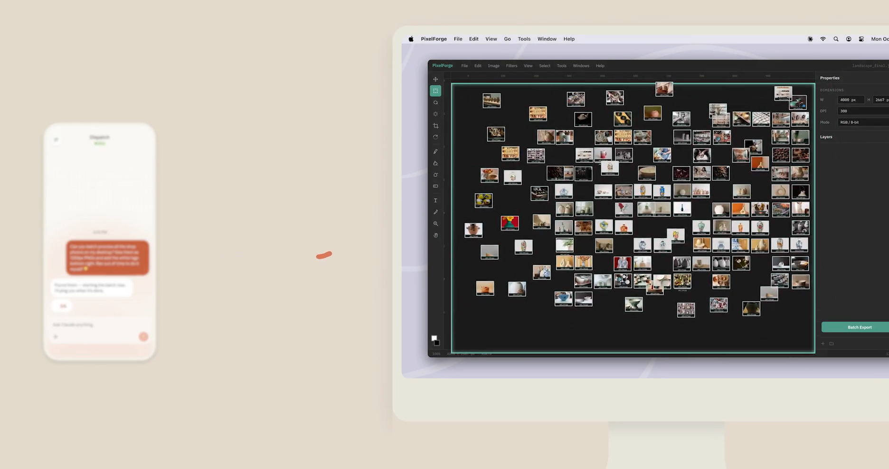889x469 pixels.
Task: Select the Move tool
Action: (435, 79)
